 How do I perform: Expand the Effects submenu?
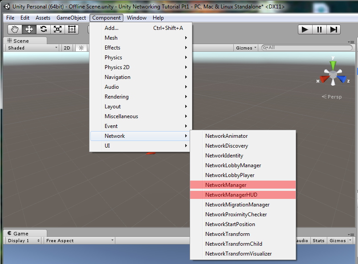click(140, 48)
